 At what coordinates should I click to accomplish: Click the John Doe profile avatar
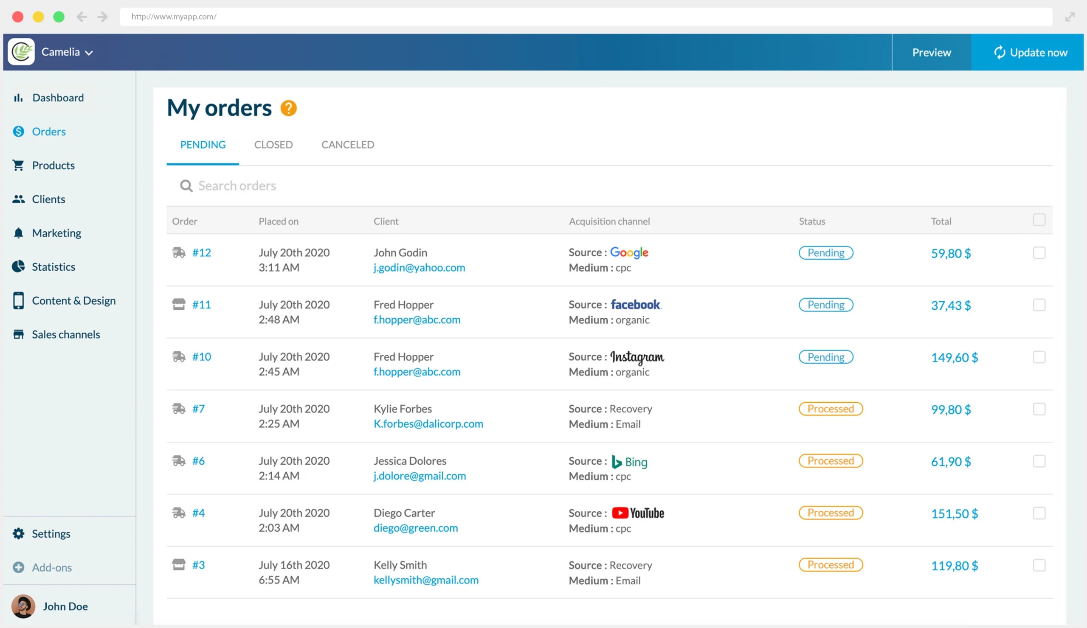point(23,606)
